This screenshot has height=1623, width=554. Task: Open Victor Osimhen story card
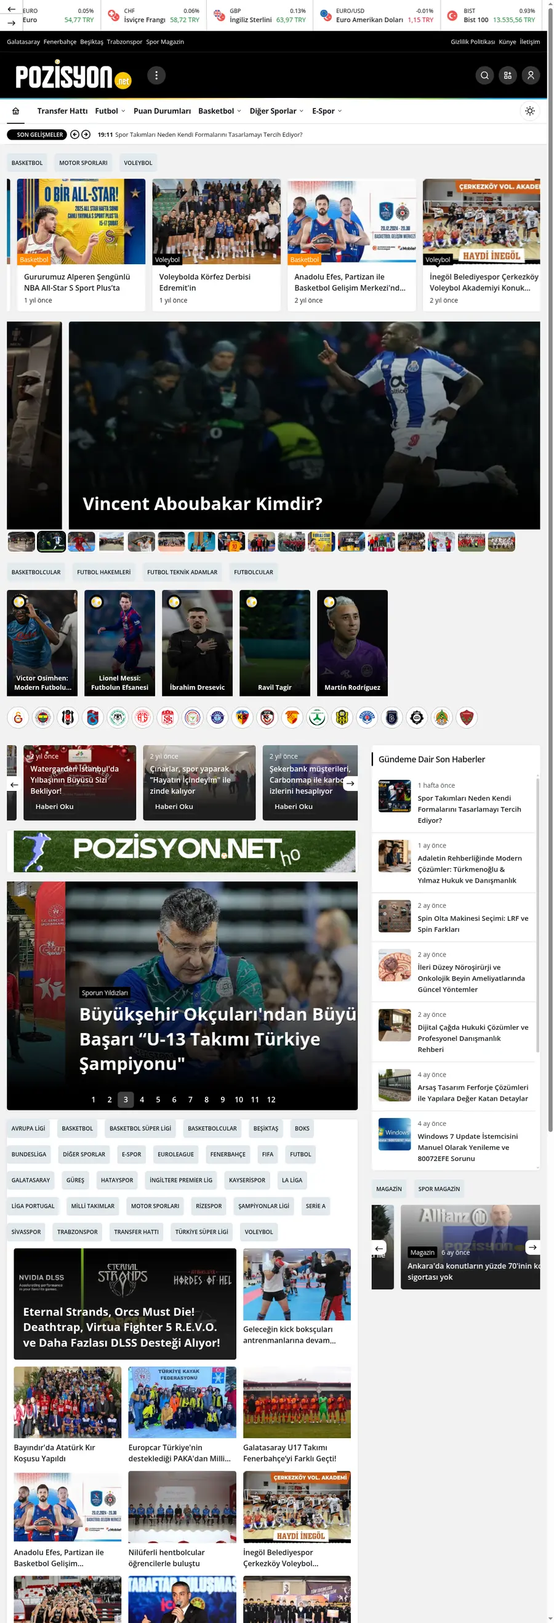point(42,642)
